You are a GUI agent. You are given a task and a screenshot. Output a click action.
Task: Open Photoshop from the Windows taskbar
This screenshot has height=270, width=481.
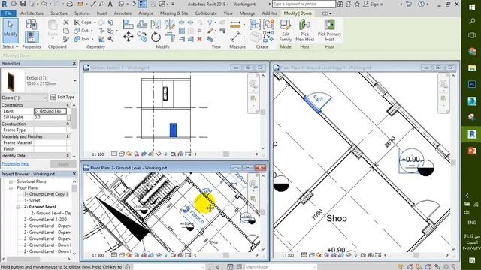(x=472, y=84)
